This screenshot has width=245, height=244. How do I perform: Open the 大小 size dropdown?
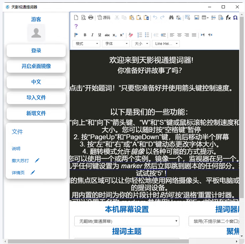click(141, 44)
